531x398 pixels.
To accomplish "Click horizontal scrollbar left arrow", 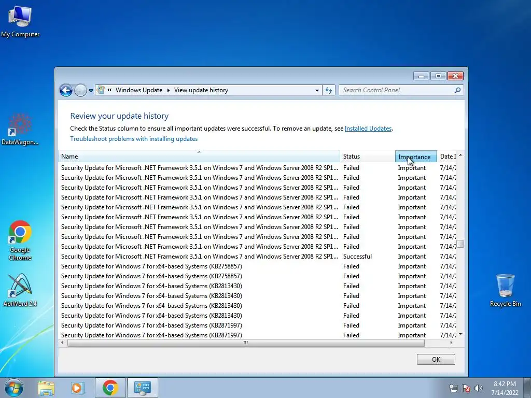I will 62,343.
